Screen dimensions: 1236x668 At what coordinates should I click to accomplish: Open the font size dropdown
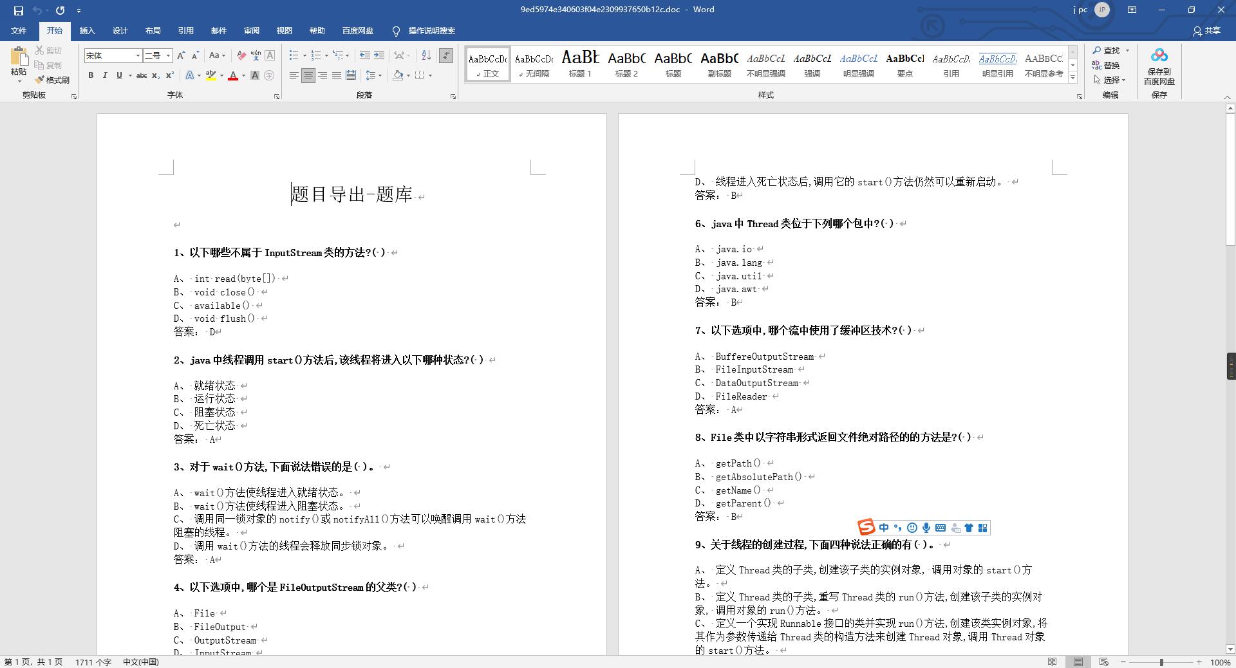tap(169, 56)
